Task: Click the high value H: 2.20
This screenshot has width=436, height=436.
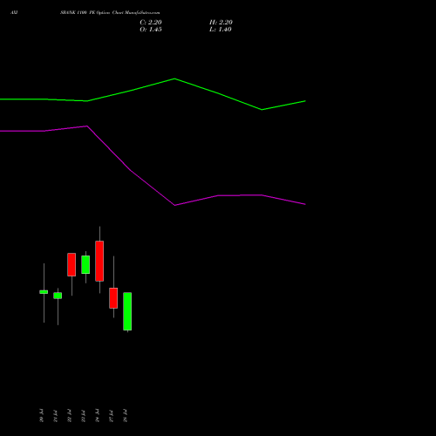Action: pyautogui.click(x=221, y=22)
